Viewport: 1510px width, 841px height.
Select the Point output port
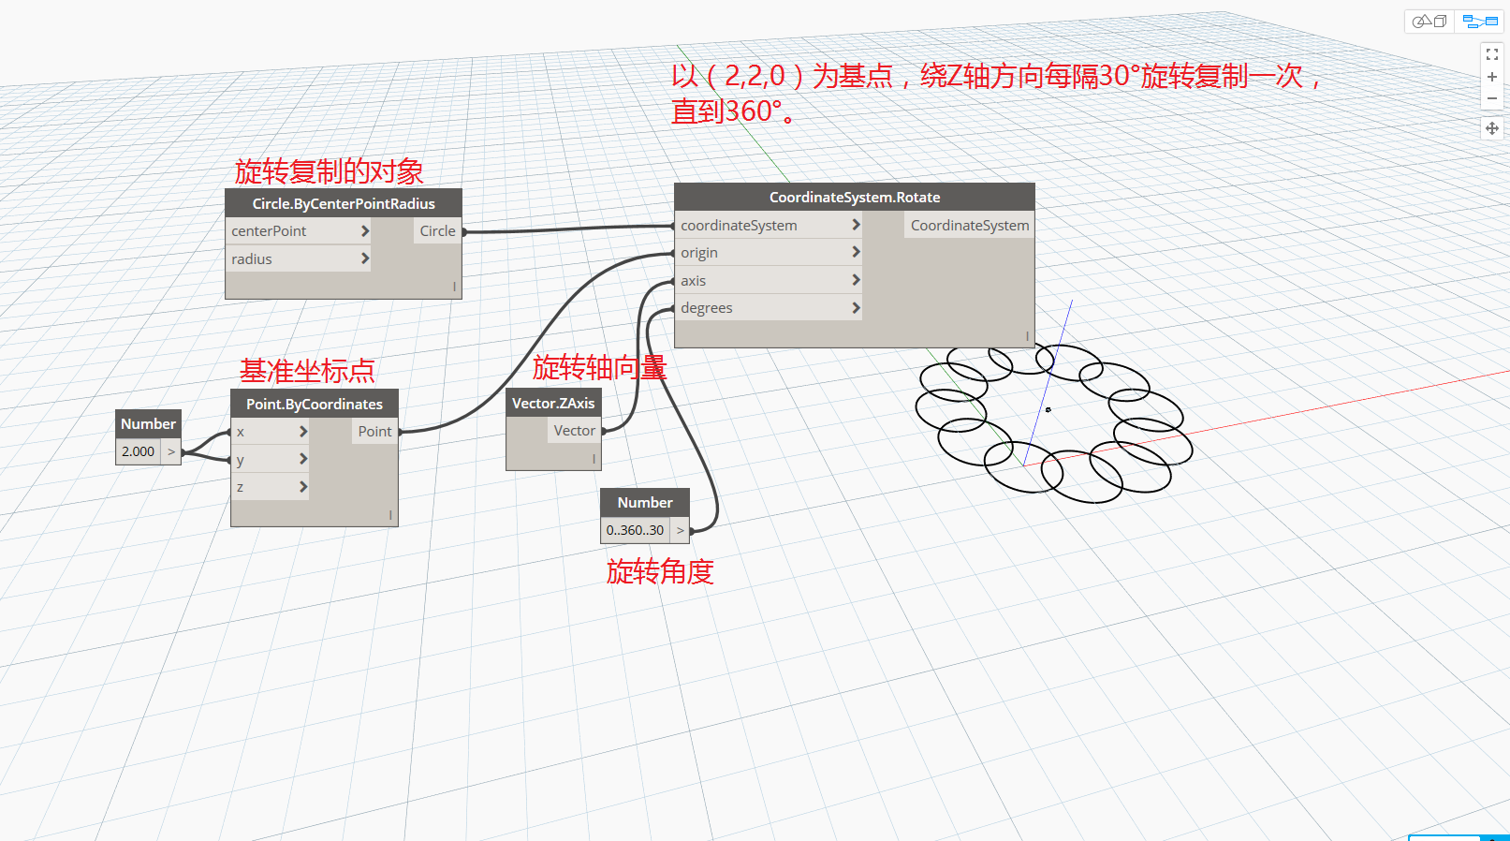click(x=374, y=431)
